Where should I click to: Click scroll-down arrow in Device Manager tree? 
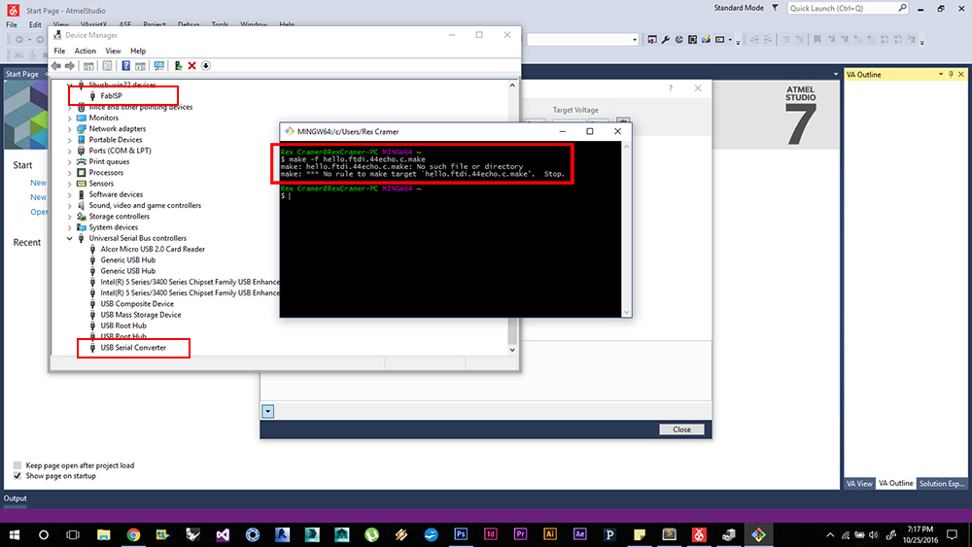click(512, 350)
